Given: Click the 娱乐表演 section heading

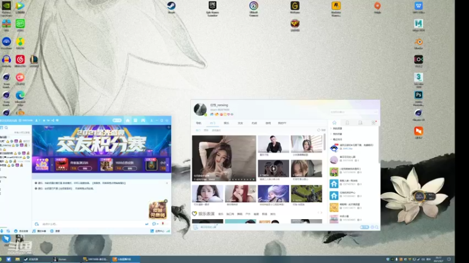Looking at the screenshot, I should [207, 214].
